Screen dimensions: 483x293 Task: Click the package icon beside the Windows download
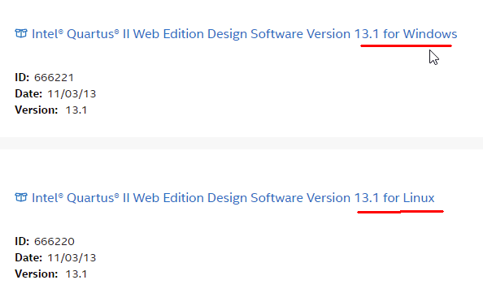click(x=21, y=33)
